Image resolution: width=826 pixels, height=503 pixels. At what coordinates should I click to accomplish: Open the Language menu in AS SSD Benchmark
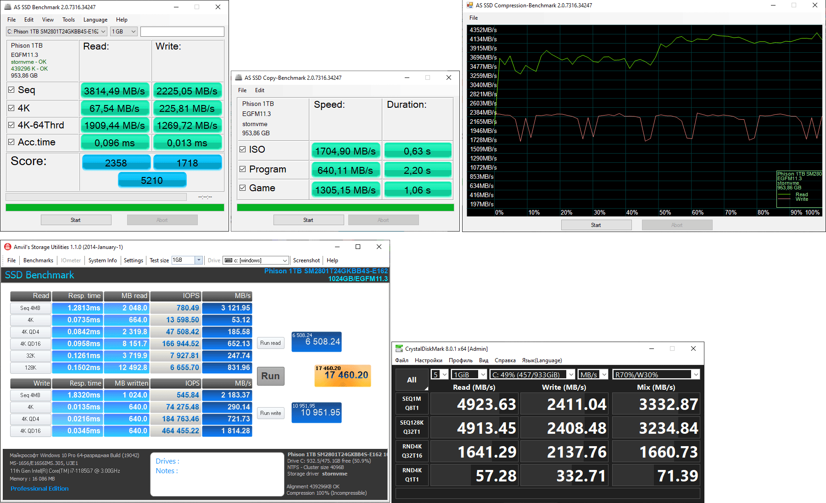pyautogui.click(x=95, y=20)
